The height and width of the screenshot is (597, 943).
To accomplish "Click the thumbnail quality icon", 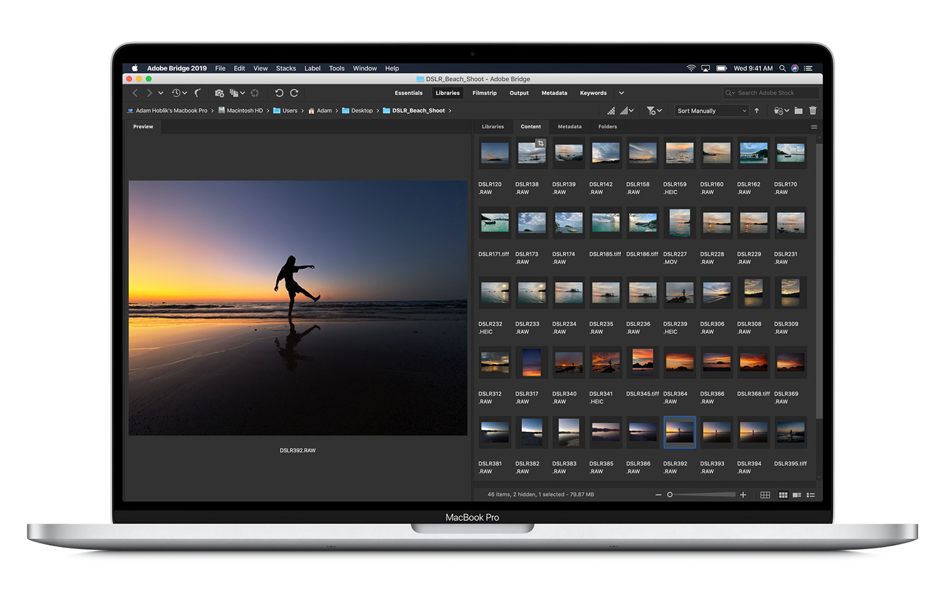I will coord(611,111).
